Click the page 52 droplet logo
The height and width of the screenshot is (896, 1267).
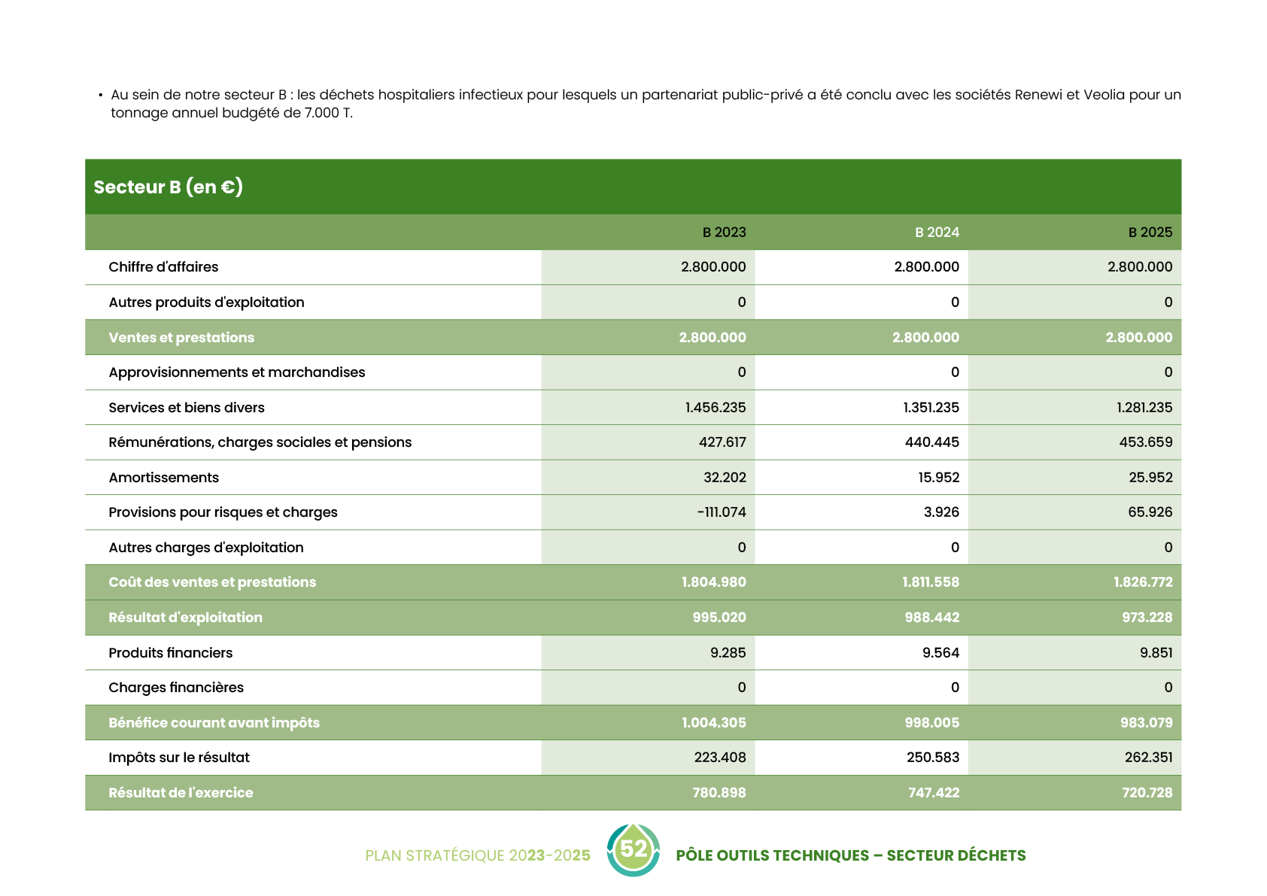coord(633,850)
